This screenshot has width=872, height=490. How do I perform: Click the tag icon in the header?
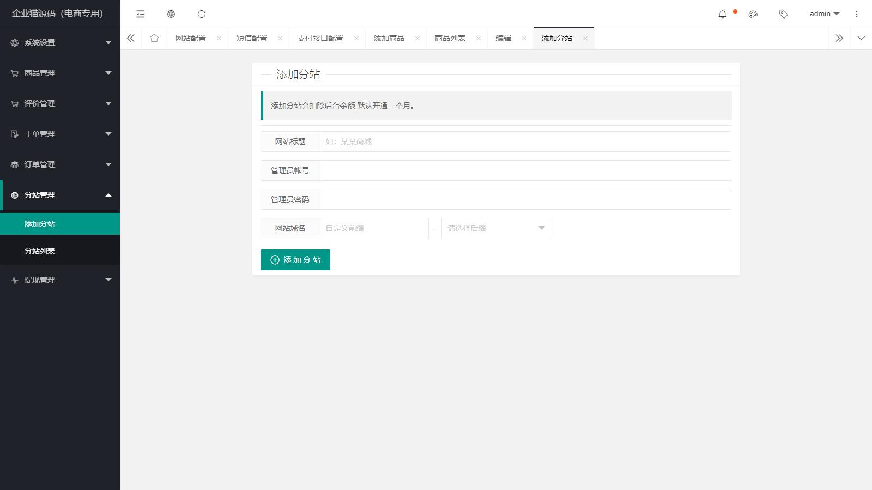[783, 15]
